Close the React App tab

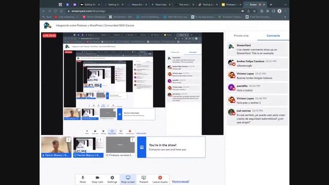click(x=170, y=5)
